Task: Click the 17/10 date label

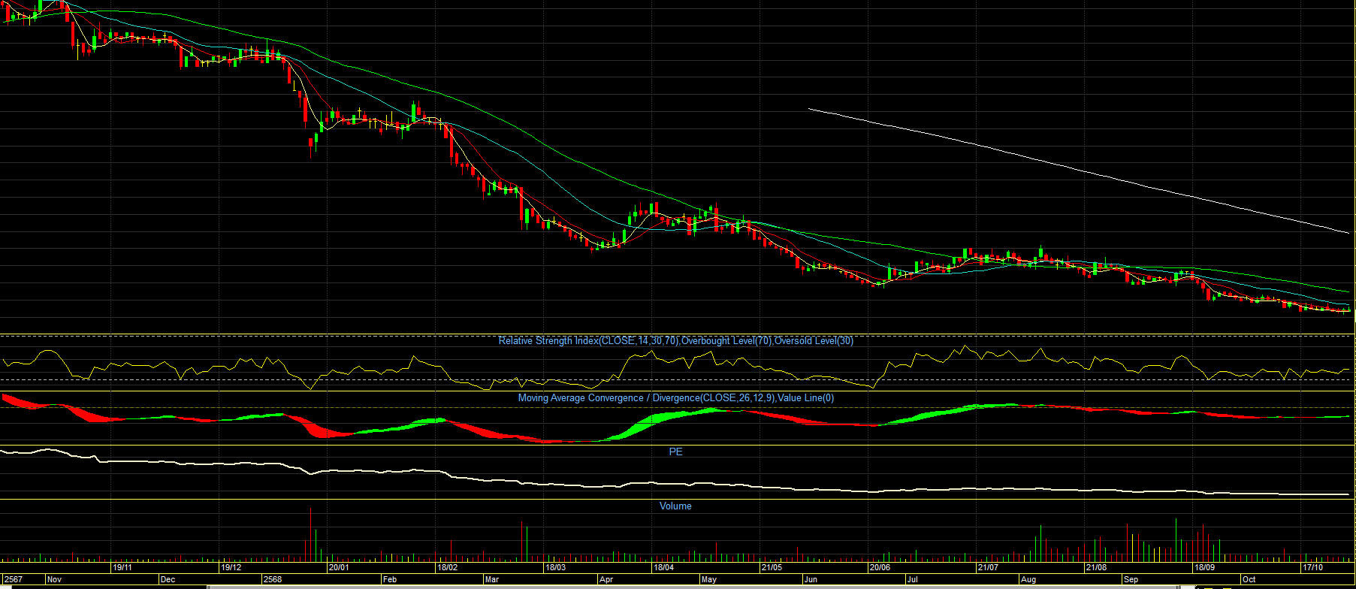Action: pos(1312,568)
